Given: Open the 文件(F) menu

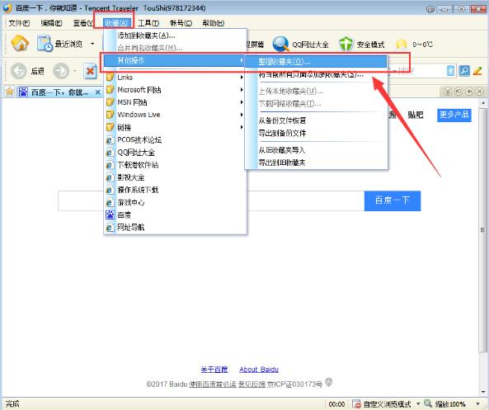Looking at the screenshot, I should [19, 23].
